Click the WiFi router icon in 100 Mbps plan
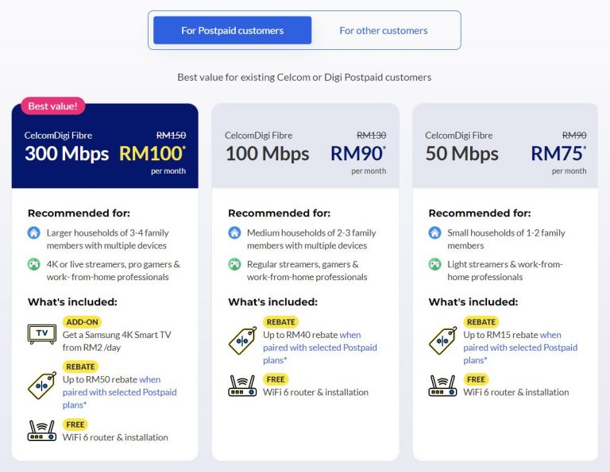The image size is (610, 472). [x=242, y=386]
